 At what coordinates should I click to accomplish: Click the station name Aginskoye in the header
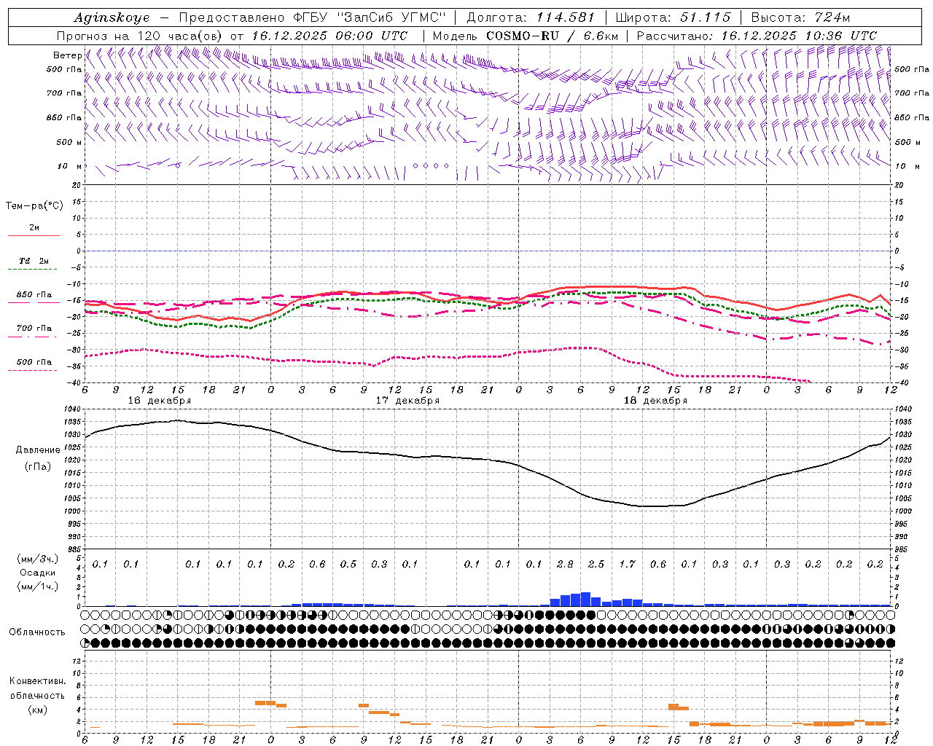pos(112,17)
